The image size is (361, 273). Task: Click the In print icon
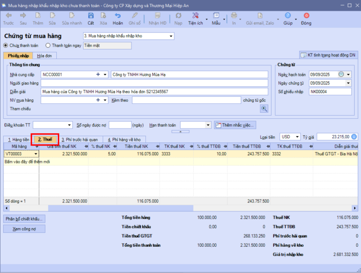(234, 16)
